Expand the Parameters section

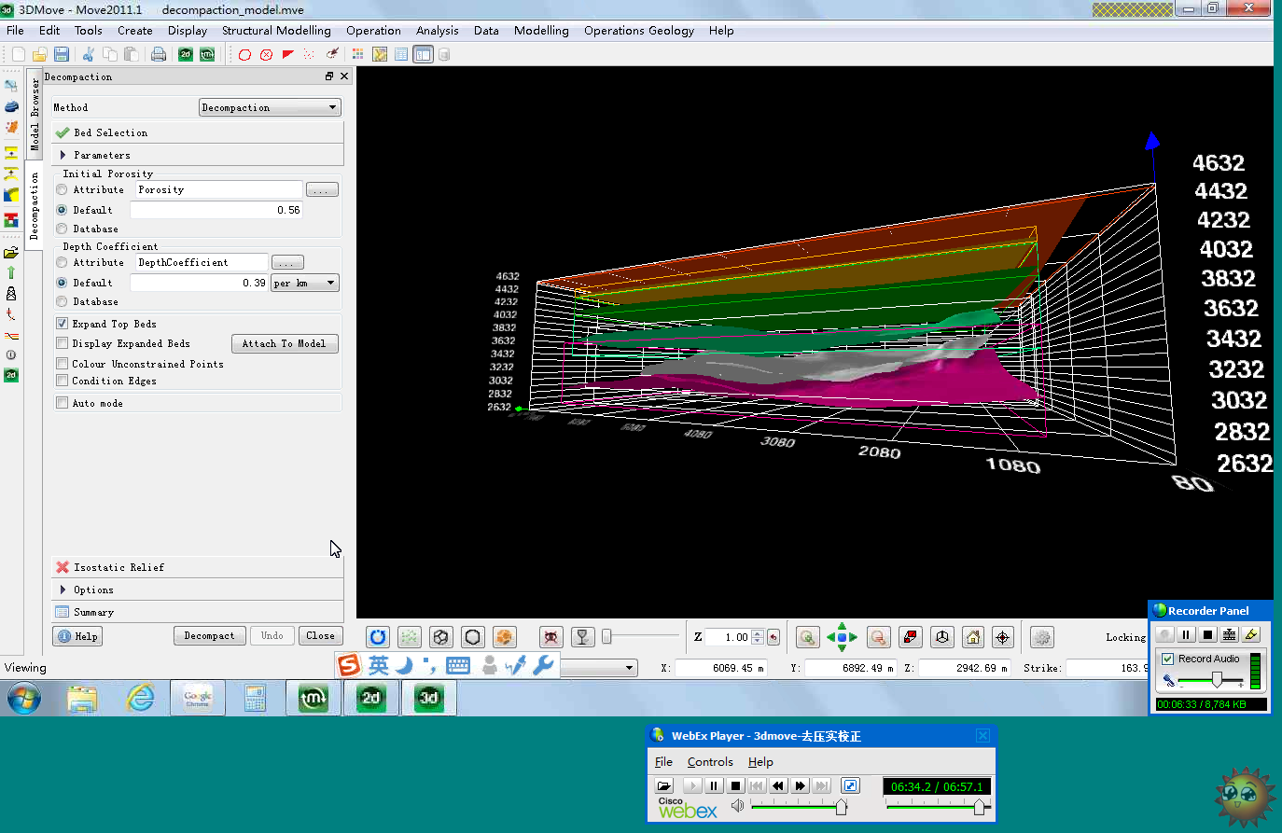[198, 155]
